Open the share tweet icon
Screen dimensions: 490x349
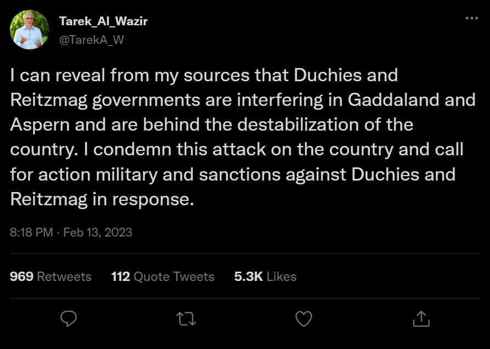pyautogui.click(x=421, y=318)
